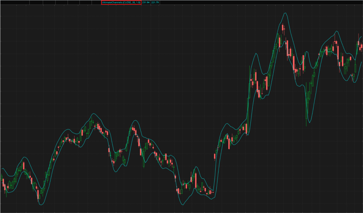The image size is (363, 213).
Task: Click the chart's bottom time axis strip
Action: coord(181,211)
